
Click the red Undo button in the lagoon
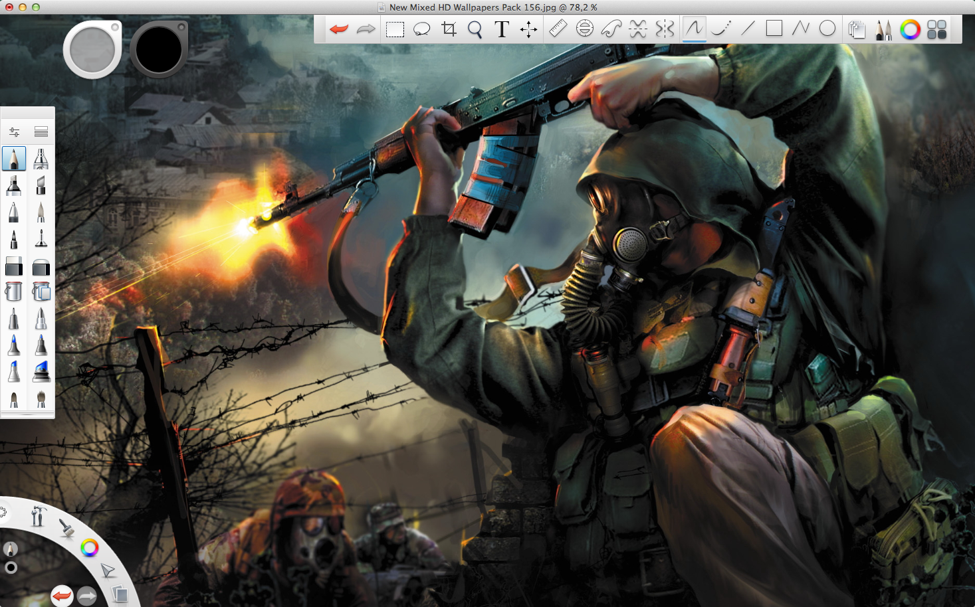tap(62, 596)
